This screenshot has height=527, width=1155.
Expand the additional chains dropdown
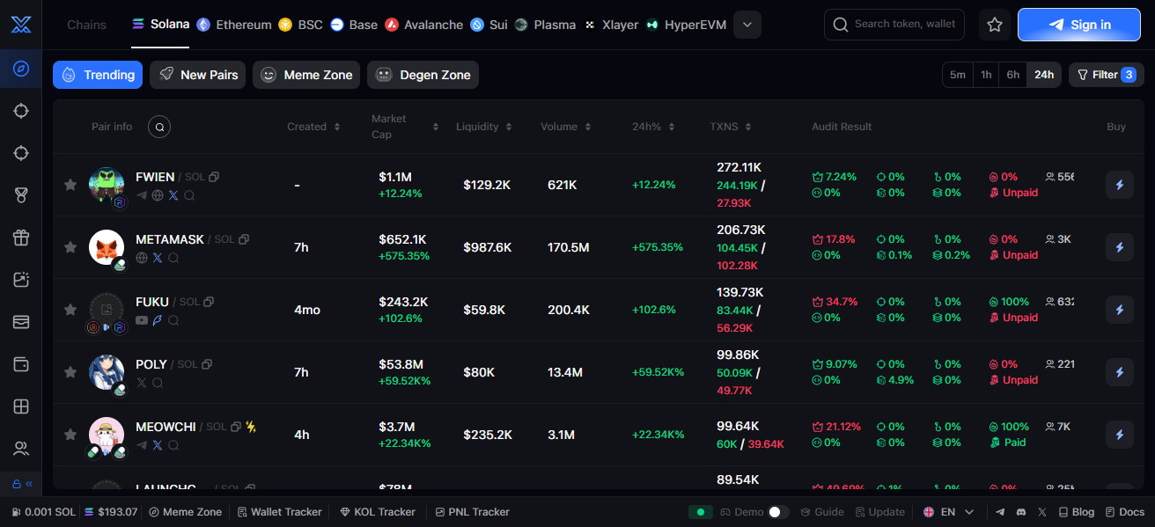[x=747, y=25]
